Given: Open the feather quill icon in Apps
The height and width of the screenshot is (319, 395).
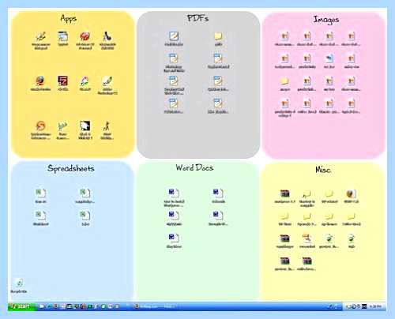Looking at the screenshot, I should pyautogui.click(x=107, y=81).
